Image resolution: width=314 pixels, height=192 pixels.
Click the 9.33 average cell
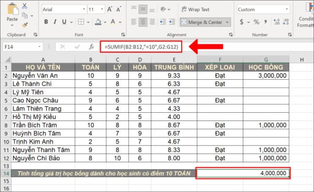174,76
